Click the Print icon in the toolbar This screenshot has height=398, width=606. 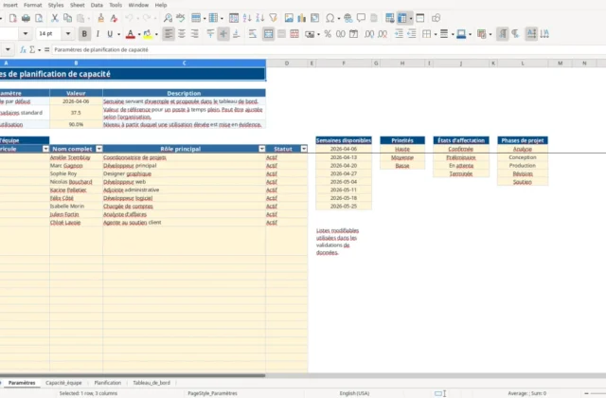26,18
